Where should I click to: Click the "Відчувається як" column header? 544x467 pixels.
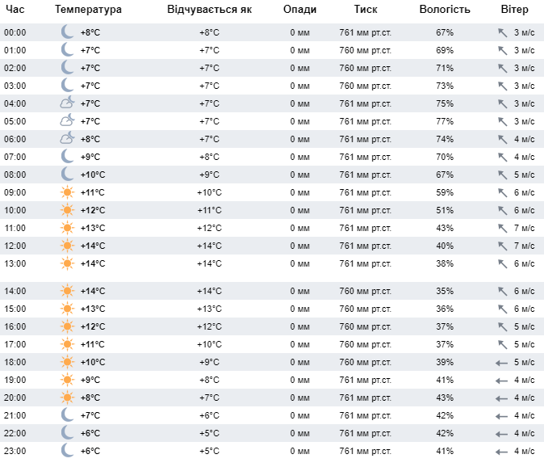[209, 10]
